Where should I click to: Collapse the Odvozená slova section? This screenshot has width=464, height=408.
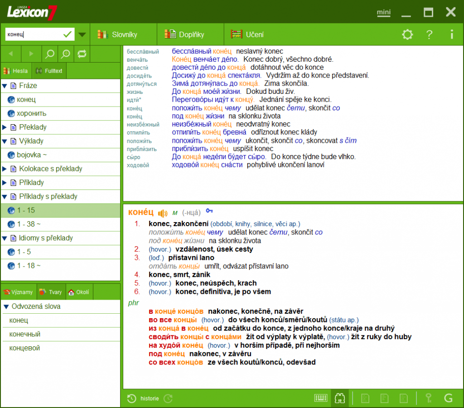5,307
